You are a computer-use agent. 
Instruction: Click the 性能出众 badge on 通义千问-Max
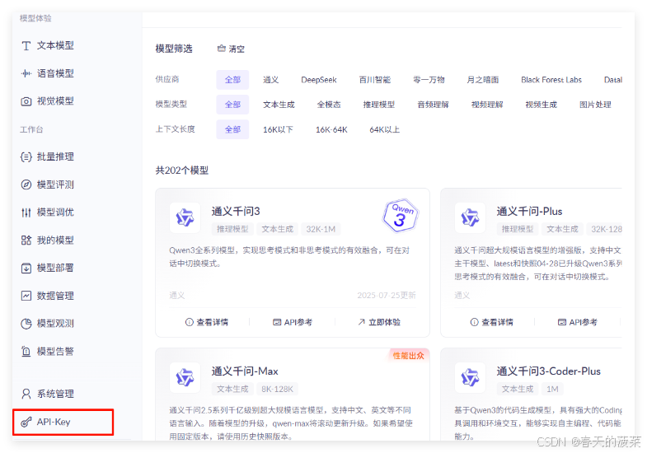(x=408, y=355)
